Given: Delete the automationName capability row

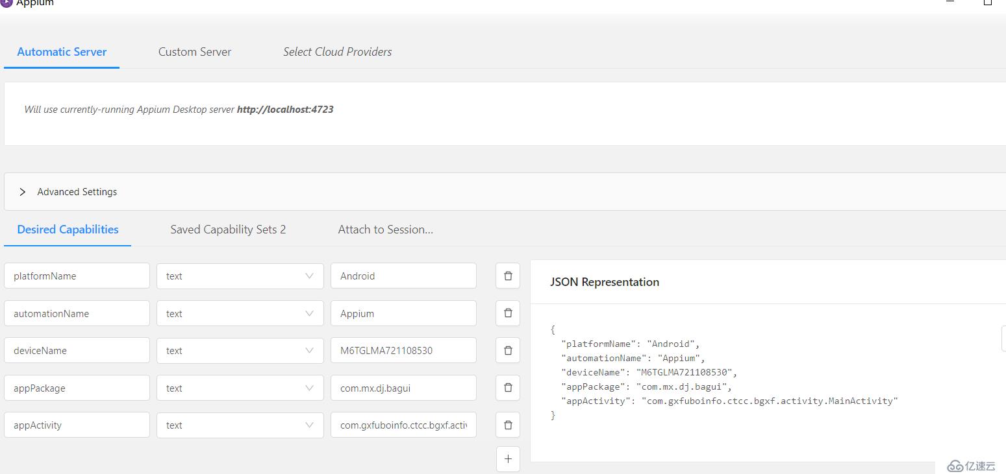Looking at the screenshot, I should pyautogui.click(x=508, y=313).
